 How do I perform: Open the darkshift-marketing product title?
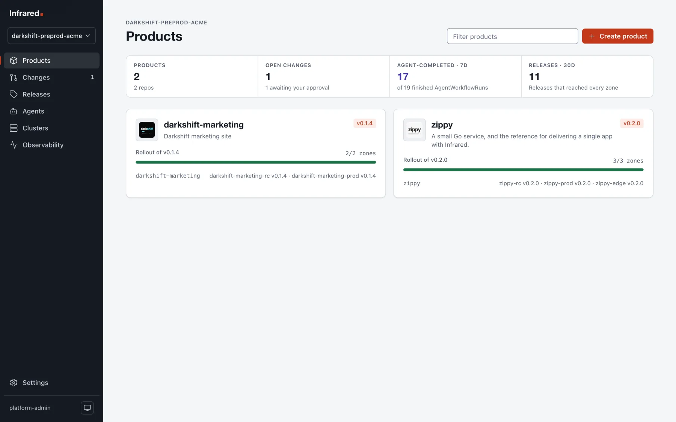pyautogui.click(x=204, y=125)
